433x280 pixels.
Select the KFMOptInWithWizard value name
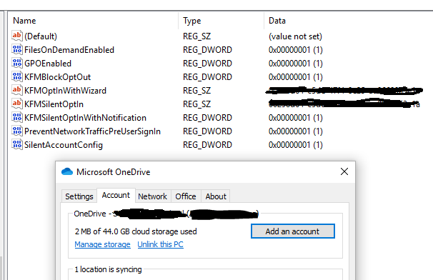pyautogui.click(x=65, y=90)
